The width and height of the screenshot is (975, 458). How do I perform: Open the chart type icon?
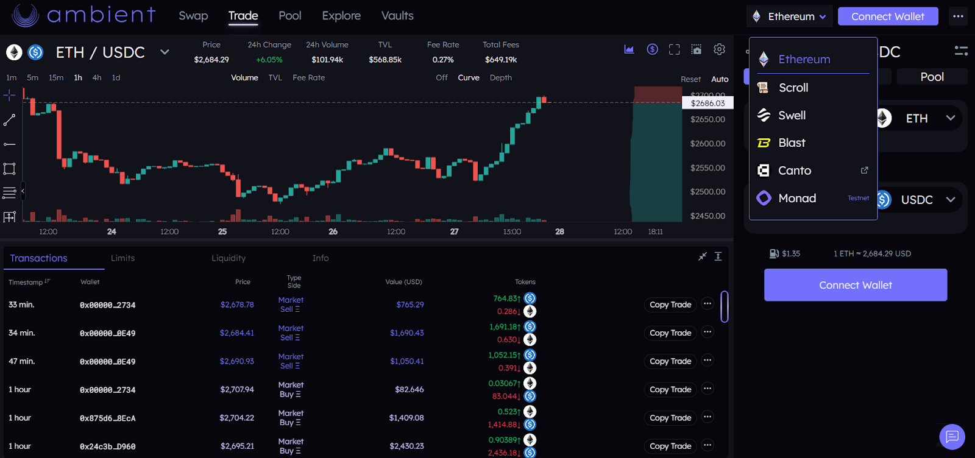(x=629, y=49)
